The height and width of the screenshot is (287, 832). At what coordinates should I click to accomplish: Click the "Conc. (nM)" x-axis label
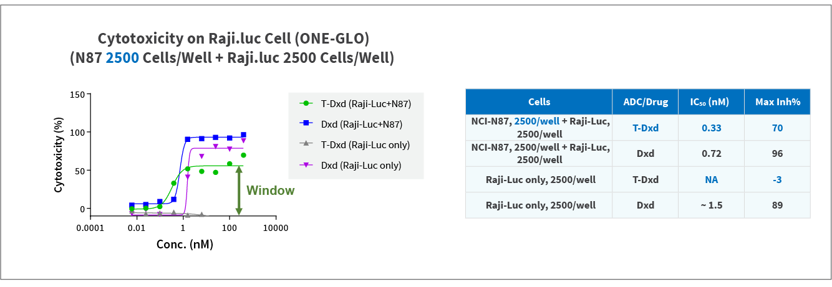point(185,244)
